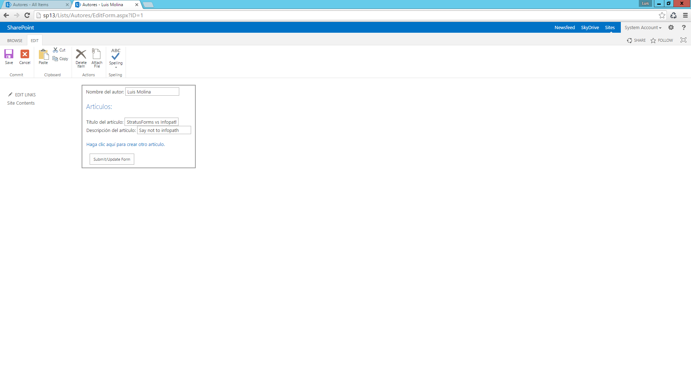Click link to crear otro artículo
This screenshot has width=691, height=374.
click(x=125, y=144)
